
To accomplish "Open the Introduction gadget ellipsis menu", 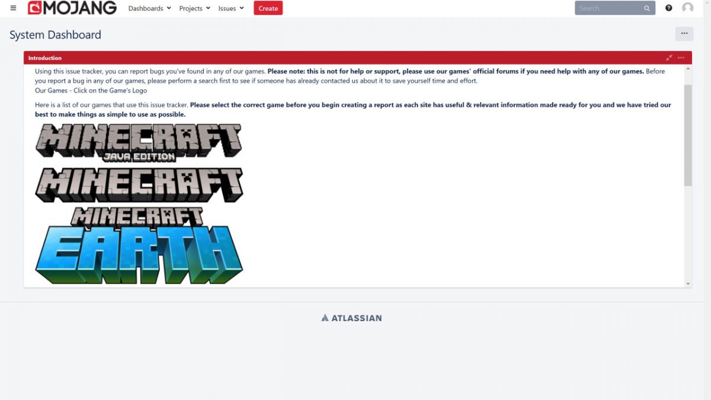I will (681, 57).
